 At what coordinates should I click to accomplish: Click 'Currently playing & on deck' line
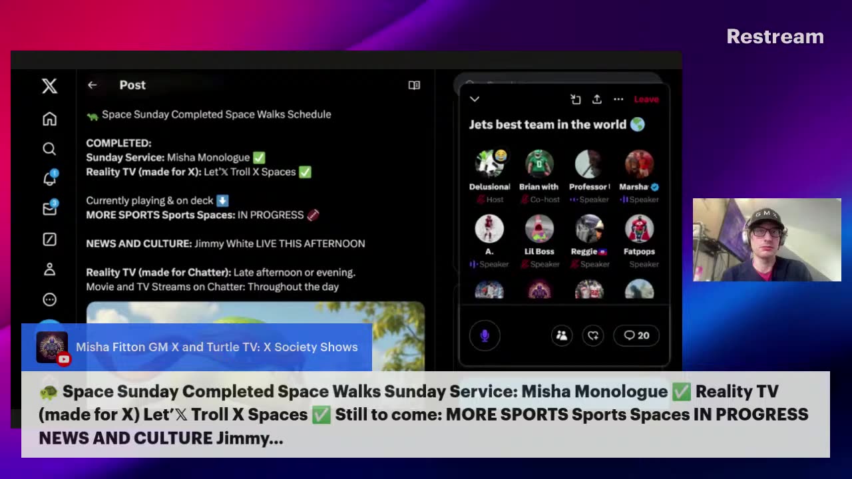[157, 200]
